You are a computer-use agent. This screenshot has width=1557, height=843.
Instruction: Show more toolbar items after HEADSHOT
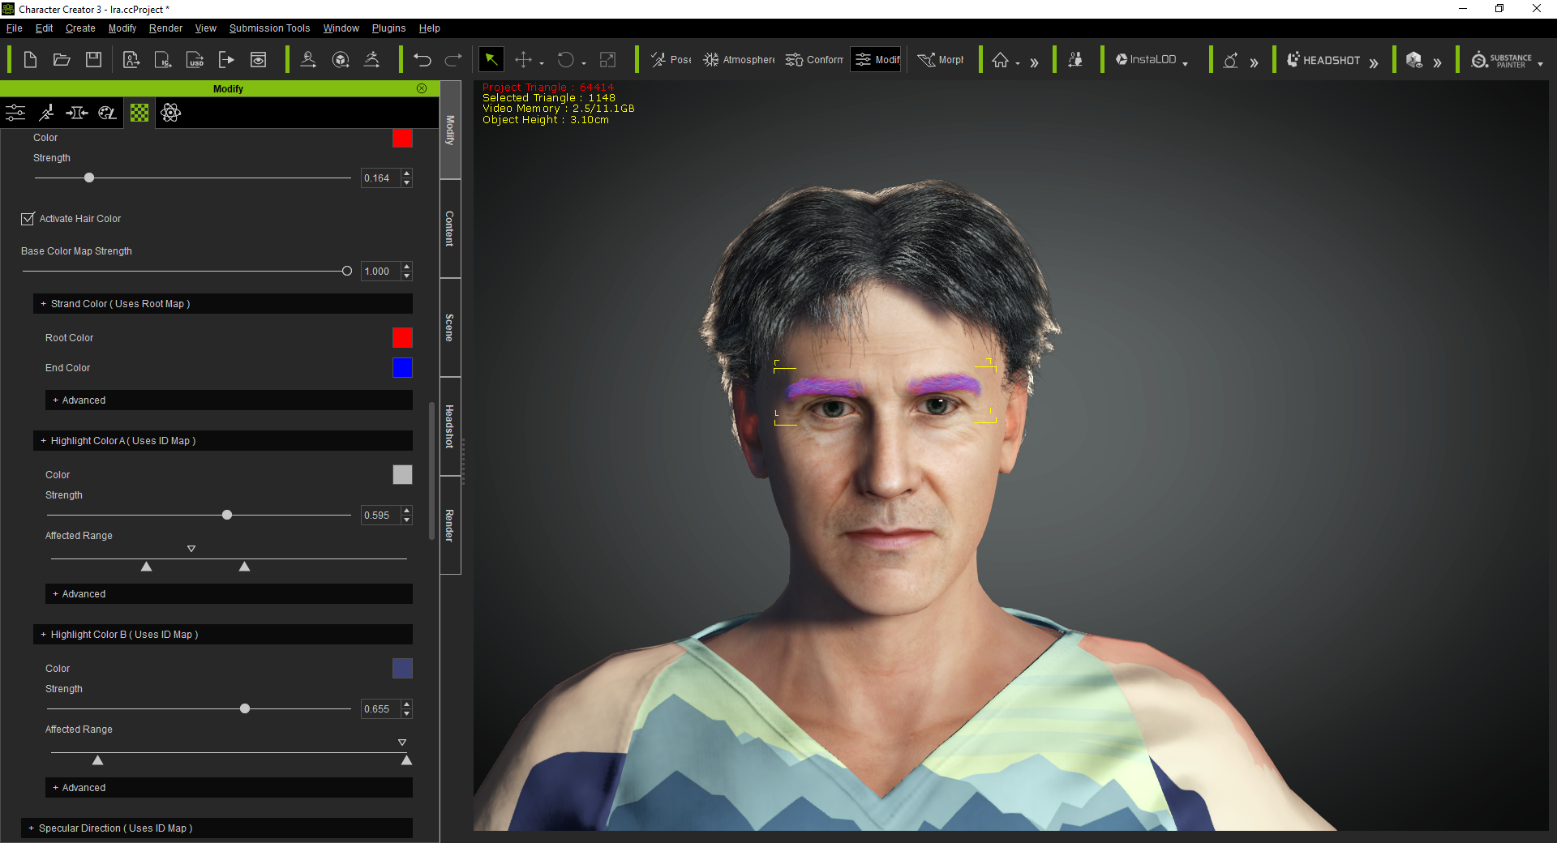point(1374,62)
